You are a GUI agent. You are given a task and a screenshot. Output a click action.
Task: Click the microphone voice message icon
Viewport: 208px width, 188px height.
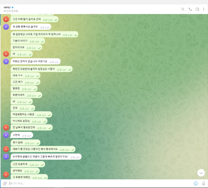[x=203, y=183]
